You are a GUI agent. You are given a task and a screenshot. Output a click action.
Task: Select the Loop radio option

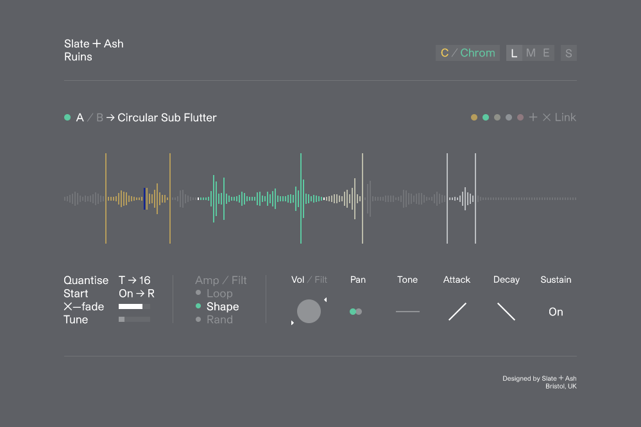coord(214,293)
